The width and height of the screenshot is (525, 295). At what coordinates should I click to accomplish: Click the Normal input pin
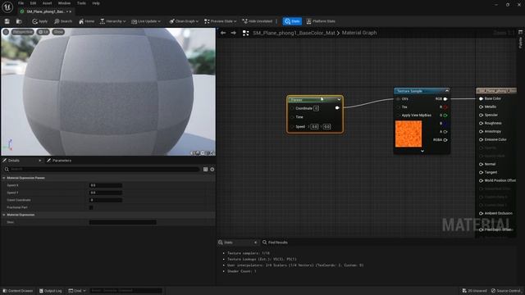click(481, 164)
